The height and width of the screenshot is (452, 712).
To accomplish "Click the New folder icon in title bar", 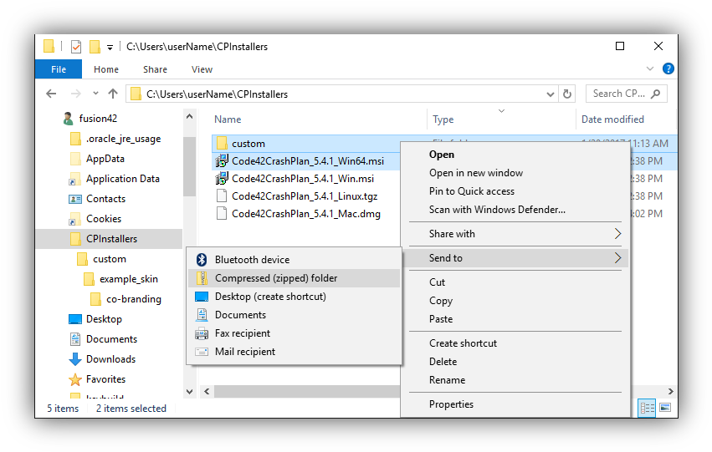I will click(95, 46).
